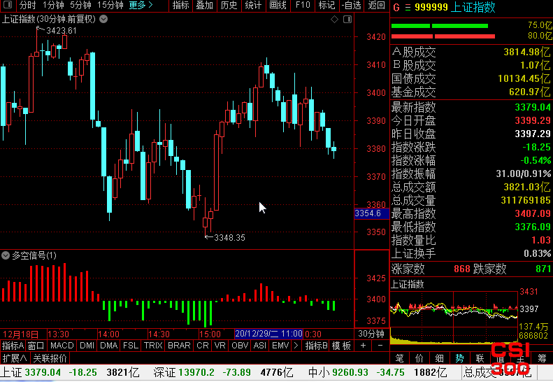Select the 价 tab in side panel

pyautogui.click(x=419, y=358)
